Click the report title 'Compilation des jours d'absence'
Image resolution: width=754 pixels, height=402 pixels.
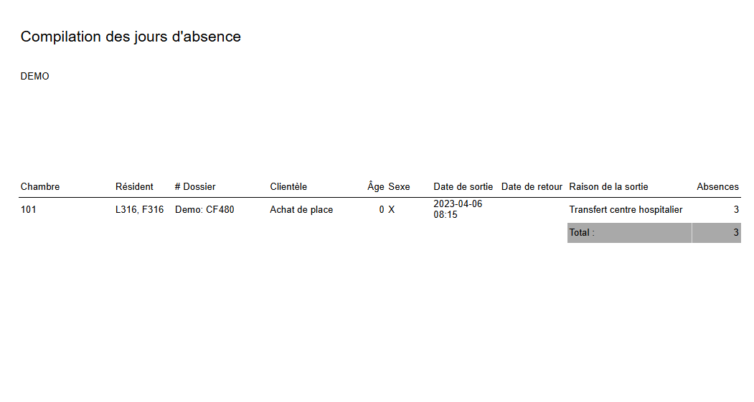pos(131,37)
